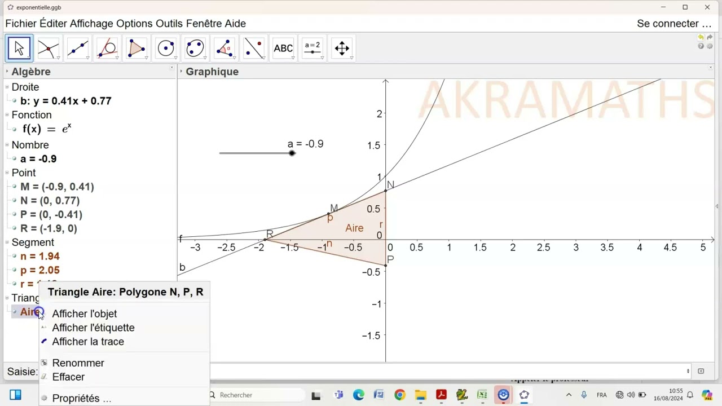722x406 pixels.
Task: Select the Intersect point tool
Action: [x=49, y=48]
